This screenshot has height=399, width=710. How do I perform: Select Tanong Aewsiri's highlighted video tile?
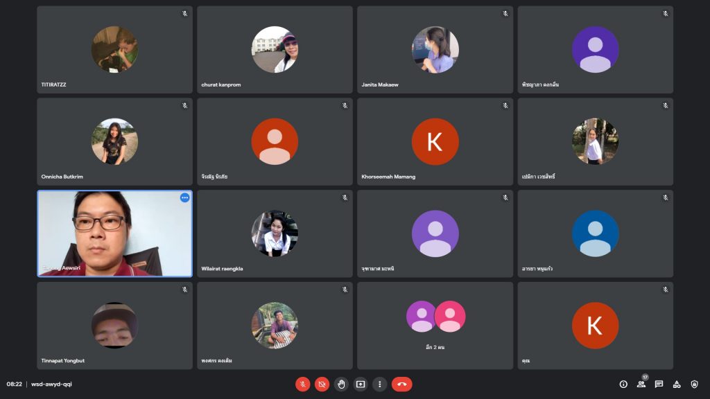[114, 233]
